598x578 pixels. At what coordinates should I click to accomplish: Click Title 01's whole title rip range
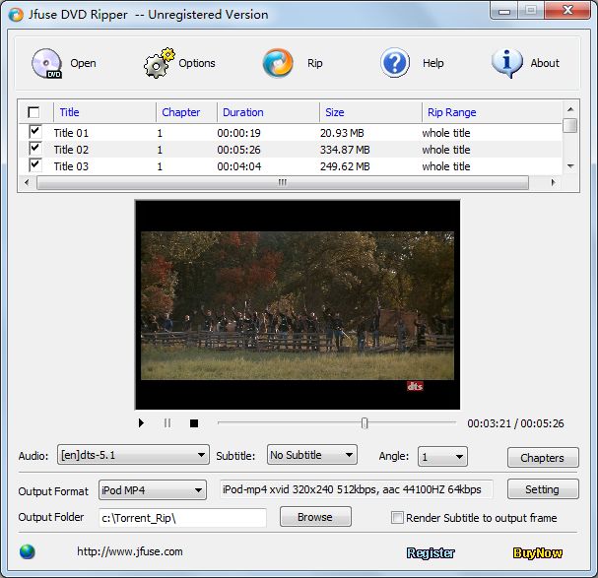pos(446,133)
